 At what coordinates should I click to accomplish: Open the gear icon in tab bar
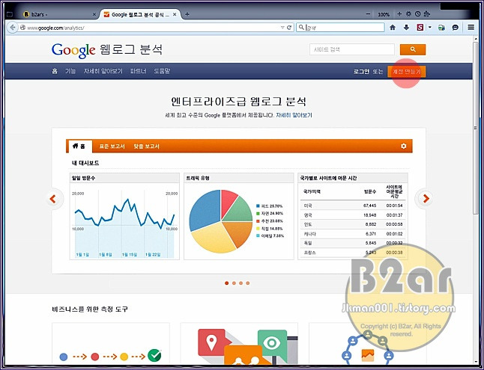tap(408, 14)
